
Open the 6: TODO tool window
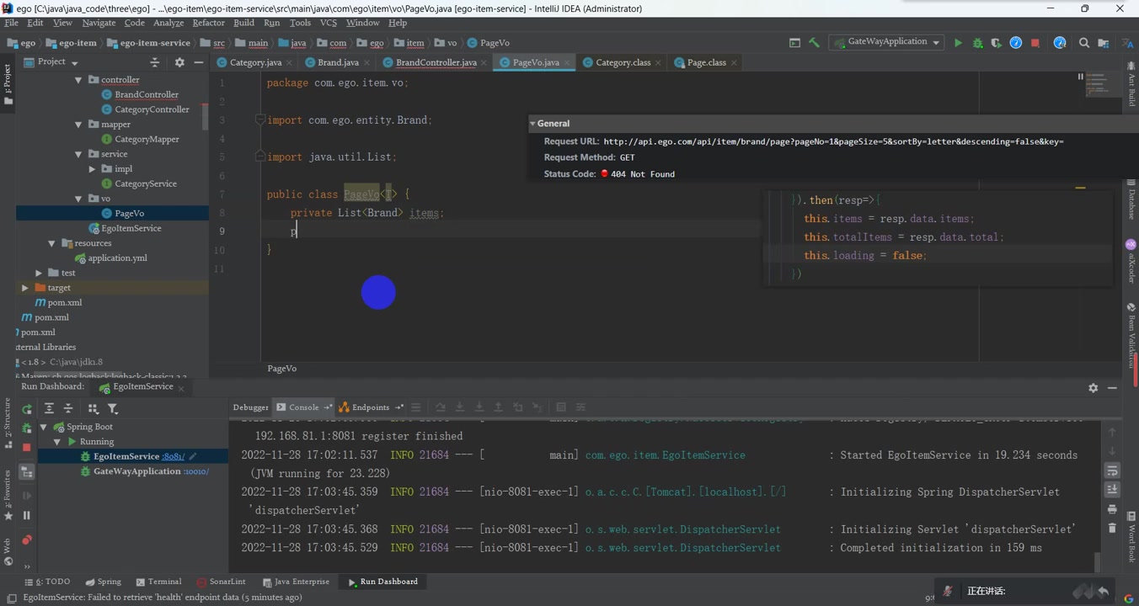pos(47,582)
